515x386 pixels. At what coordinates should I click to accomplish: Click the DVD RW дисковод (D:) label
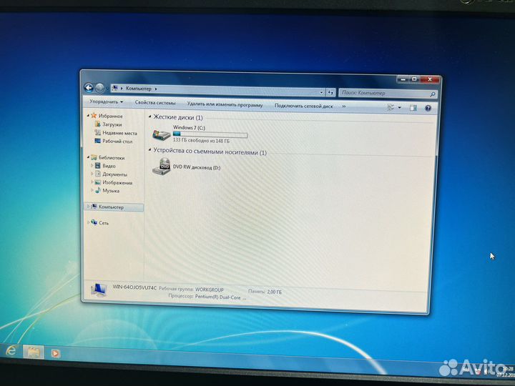(x=197, y=167)
